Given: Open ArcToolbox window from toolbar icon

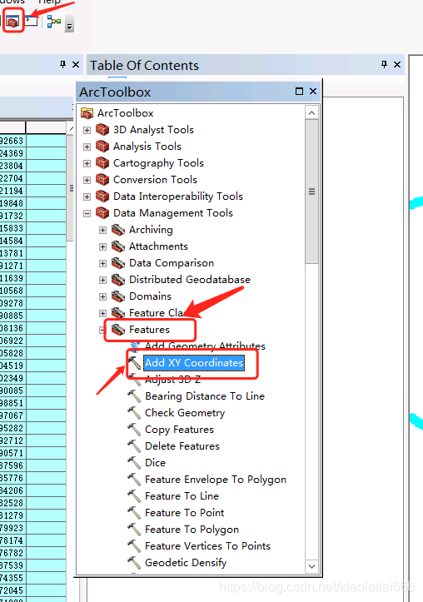Looking at the screenshot, I should point(12,21).
